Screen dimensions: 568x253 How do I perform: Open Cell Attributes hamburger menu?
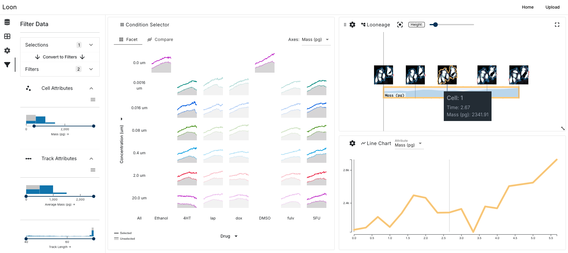[x=93, y=100]
